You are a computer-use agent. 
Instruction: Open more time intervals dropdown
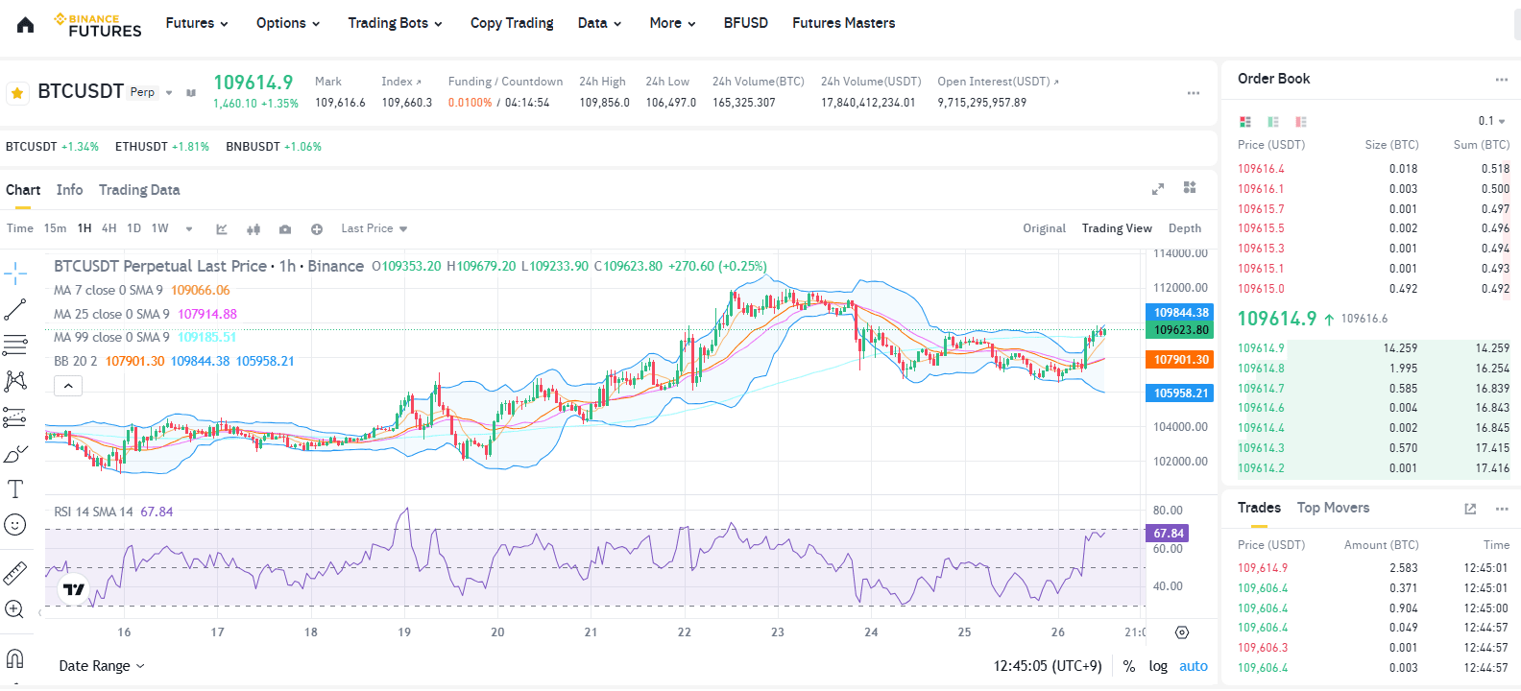[189, 229]
